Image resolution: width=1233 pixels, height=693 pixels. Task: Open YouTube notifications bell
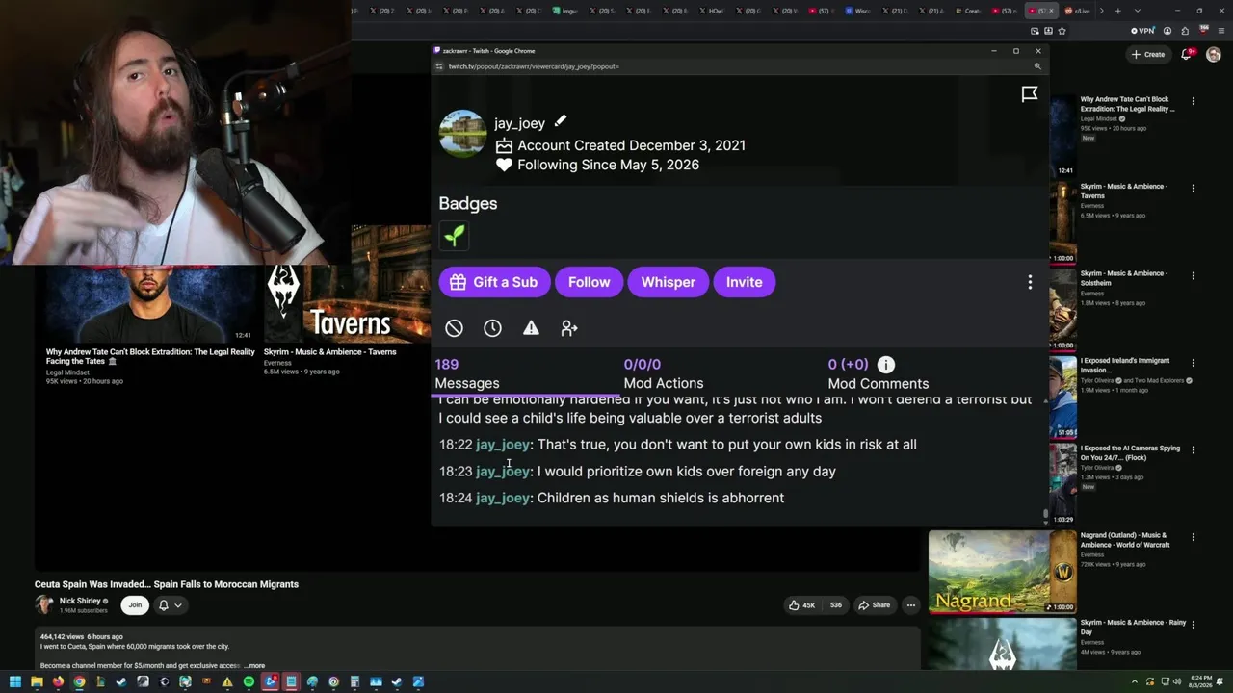pyautogui.click(x=1187, y=54)
